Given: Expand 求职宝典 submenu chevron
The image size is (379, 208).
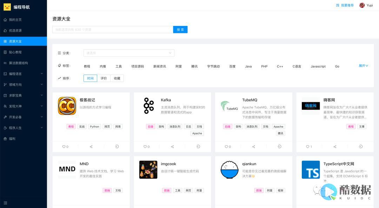Looking at the screenshot, I should click(41, 95).
